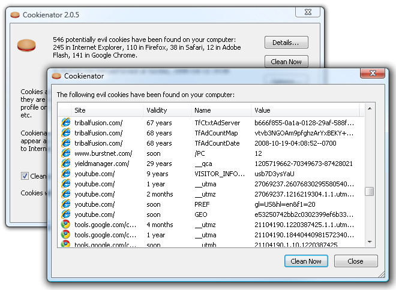Screen dimensions: 396x290
Task: Select the first tribalfusion.com/ site entry
Action: 98,123
